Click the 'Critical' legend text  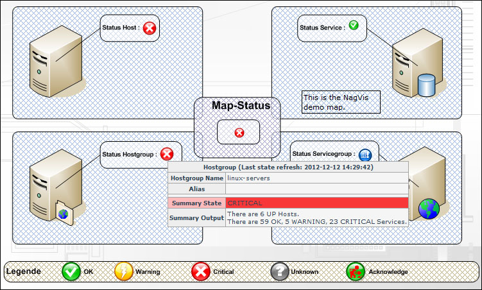point(223,272)
